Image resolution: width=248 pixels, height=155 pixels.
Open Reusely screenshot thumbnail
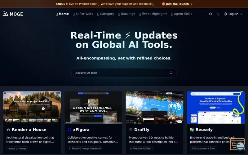pyautogui.click(x=216, y=107)
